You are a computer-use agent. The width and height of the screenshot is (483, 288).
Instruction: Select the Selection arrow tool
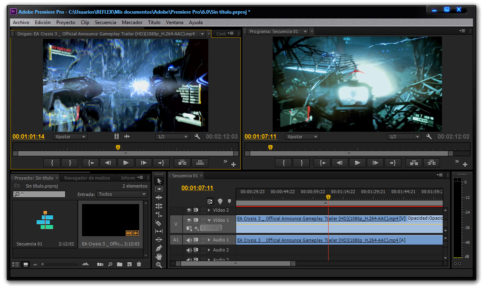[159, 181]
